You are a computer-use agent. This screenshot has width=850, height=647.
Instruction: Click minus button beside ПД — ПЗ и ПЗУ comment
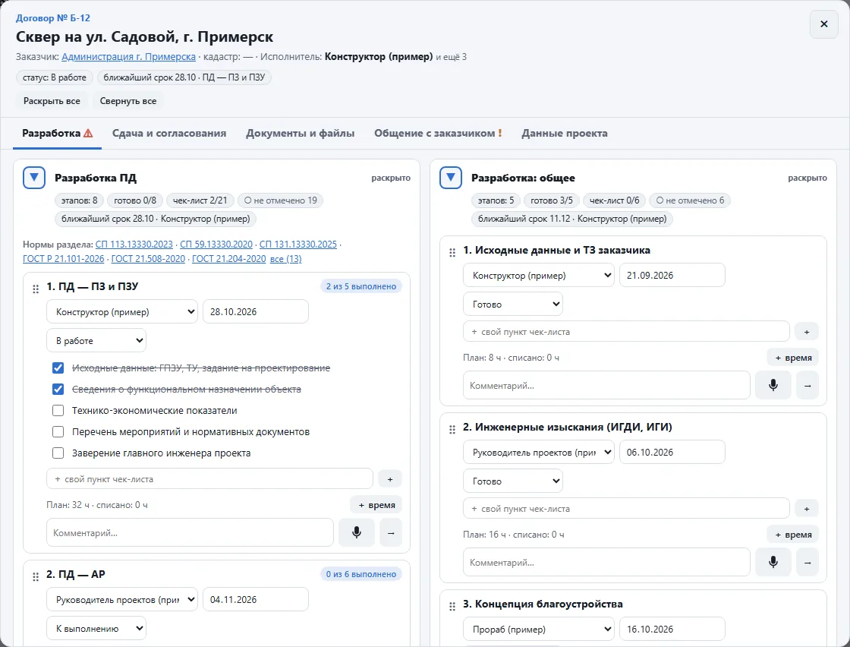pyautogui.click(x=391, y=532)
